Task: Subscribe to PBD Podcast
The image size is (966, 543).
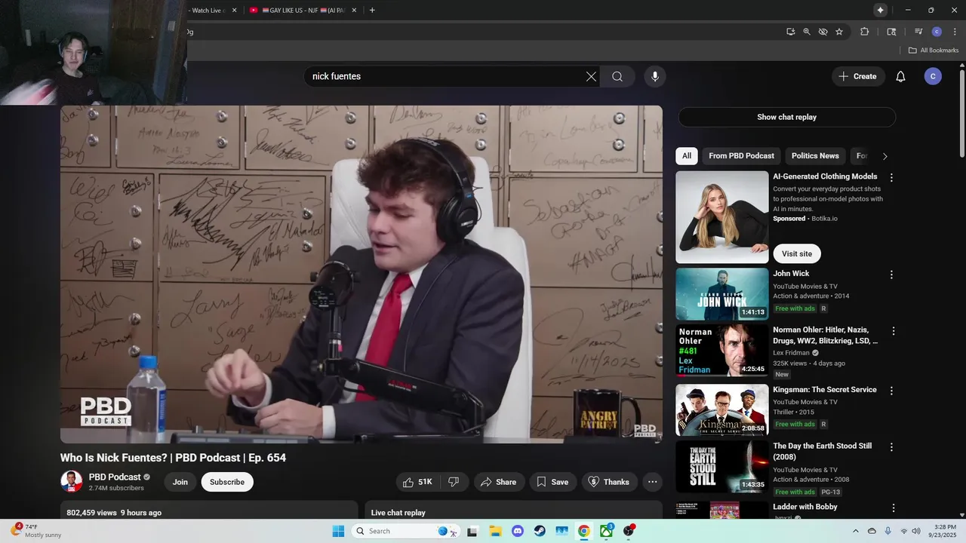Action: [227, 482]
